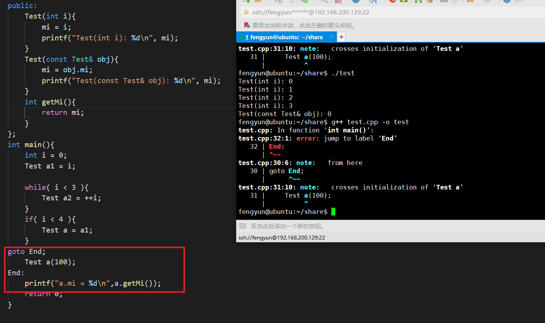Click the 'return mi;' code line
This screenshot has width=545, height=323.
coord(63,113)
